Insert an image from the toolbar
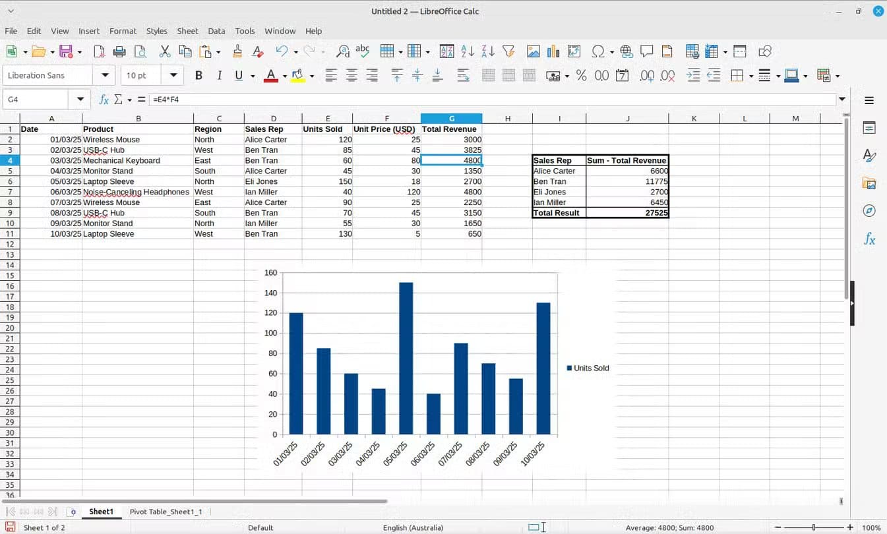887x534 pixels. click(533, 51)
